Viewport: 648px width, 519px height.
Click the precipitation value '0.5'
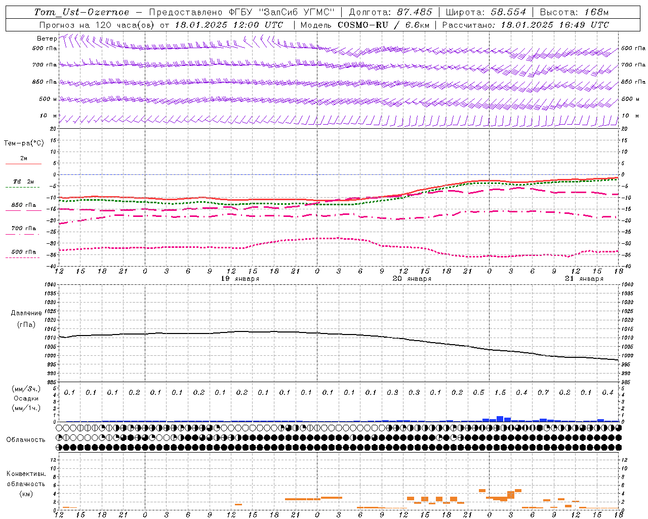[x=478, y=392]
